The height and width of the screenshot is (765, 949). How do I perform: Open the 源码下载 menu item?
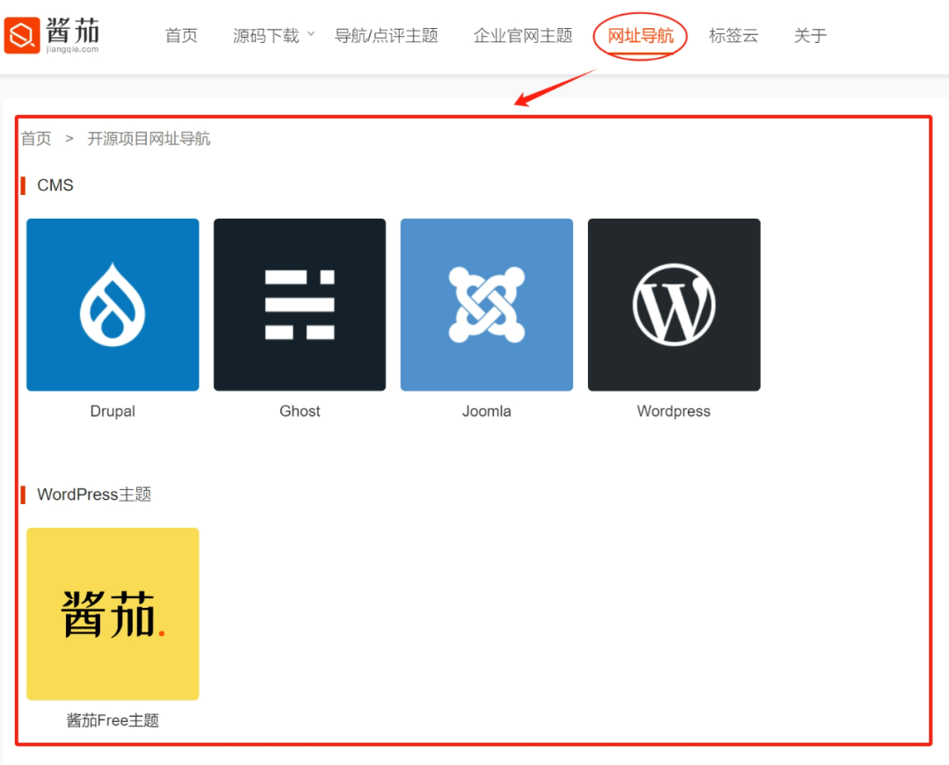tap(266, 36)
